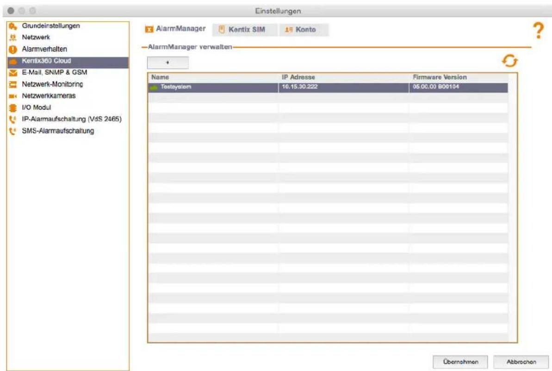Viewport: 552px width, 371px height.
Task: Open the Alarmverhalten section
Action: 44,49
